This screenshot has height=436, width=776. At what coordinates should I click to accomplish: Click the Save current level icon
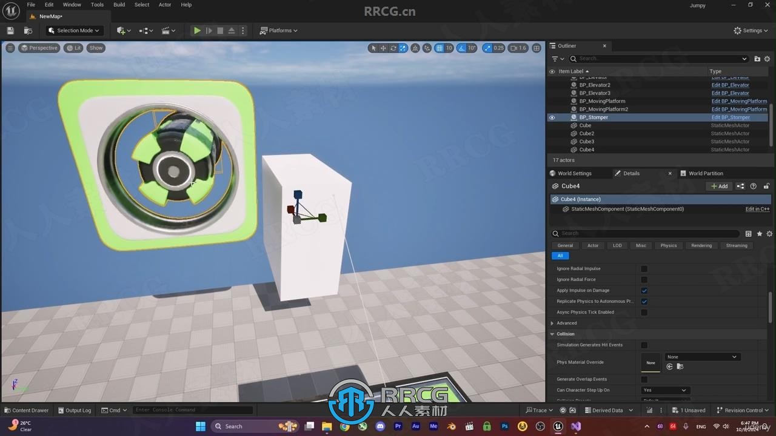coord(10,30)
